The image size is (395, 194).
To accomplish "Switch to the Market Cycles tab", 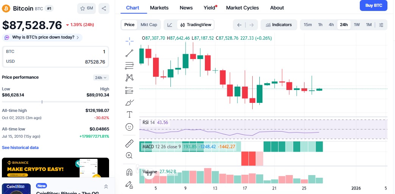I will pos(242,8).
